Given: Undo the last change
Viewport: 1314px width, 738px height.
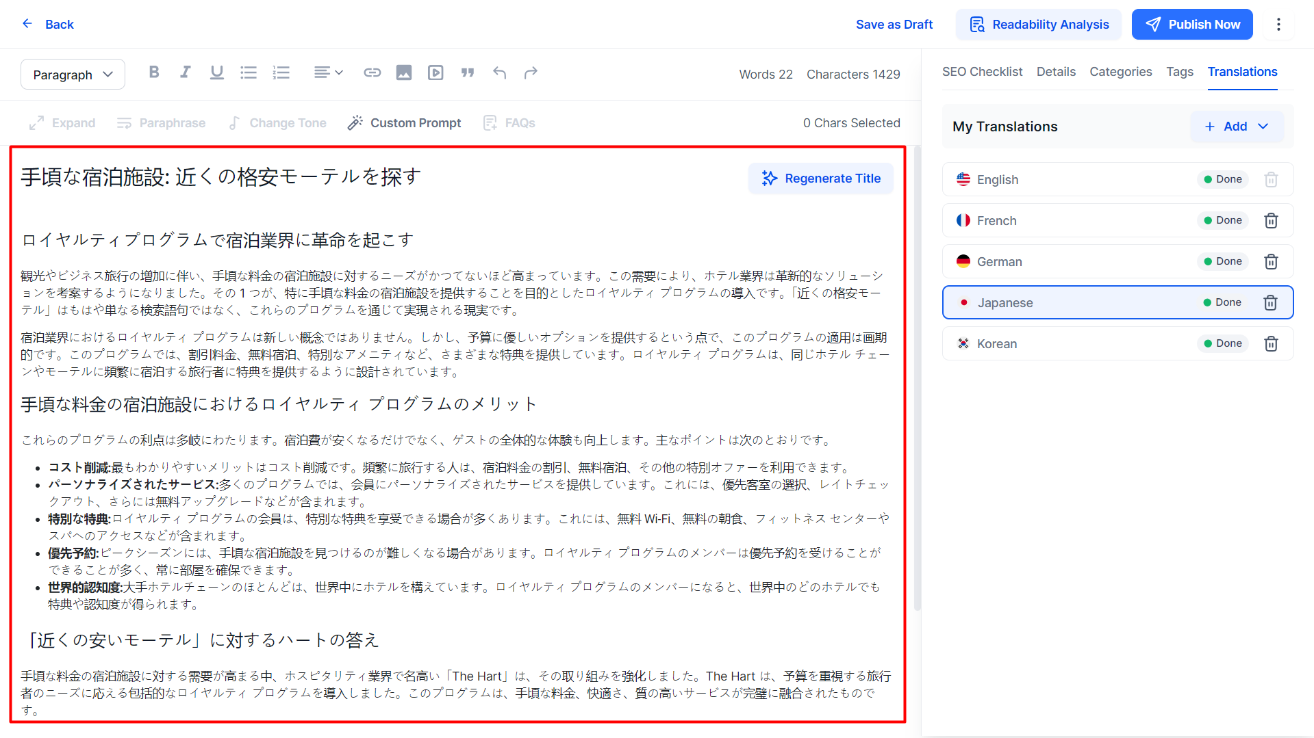Looking at the screenshot, I should click(x=499, y=73).
